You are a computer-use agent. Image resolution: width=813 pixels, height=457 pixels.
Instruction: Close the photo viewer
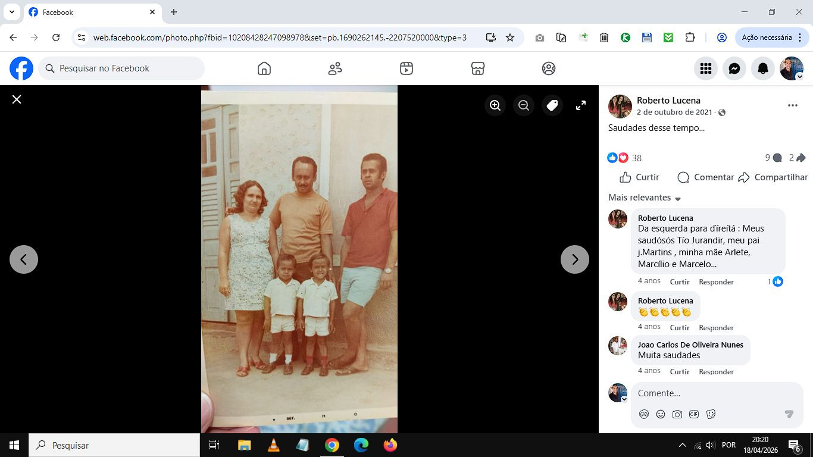coord(17,99)
